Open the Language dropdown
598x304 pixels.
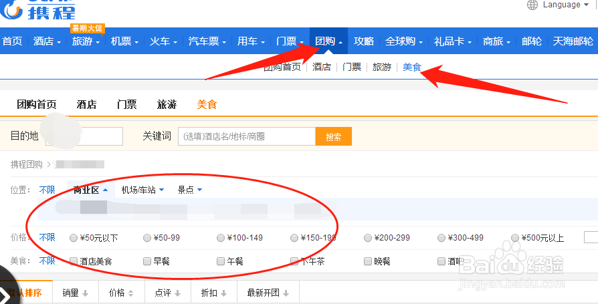[x=566, y=5]
